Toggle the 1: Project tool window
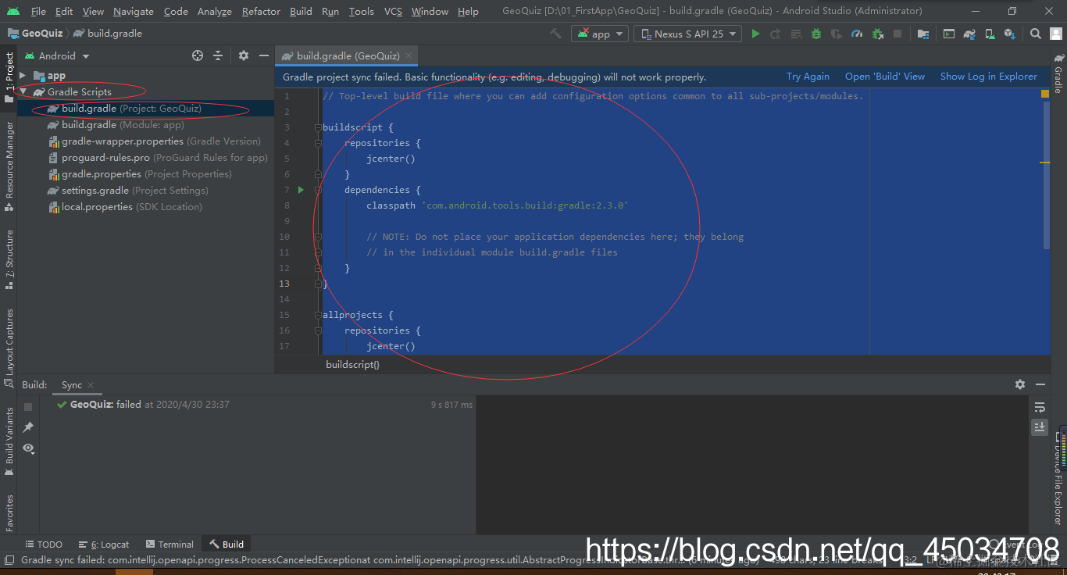The height and width of the screenshot is (575, 1067). (x=9, y=78)
